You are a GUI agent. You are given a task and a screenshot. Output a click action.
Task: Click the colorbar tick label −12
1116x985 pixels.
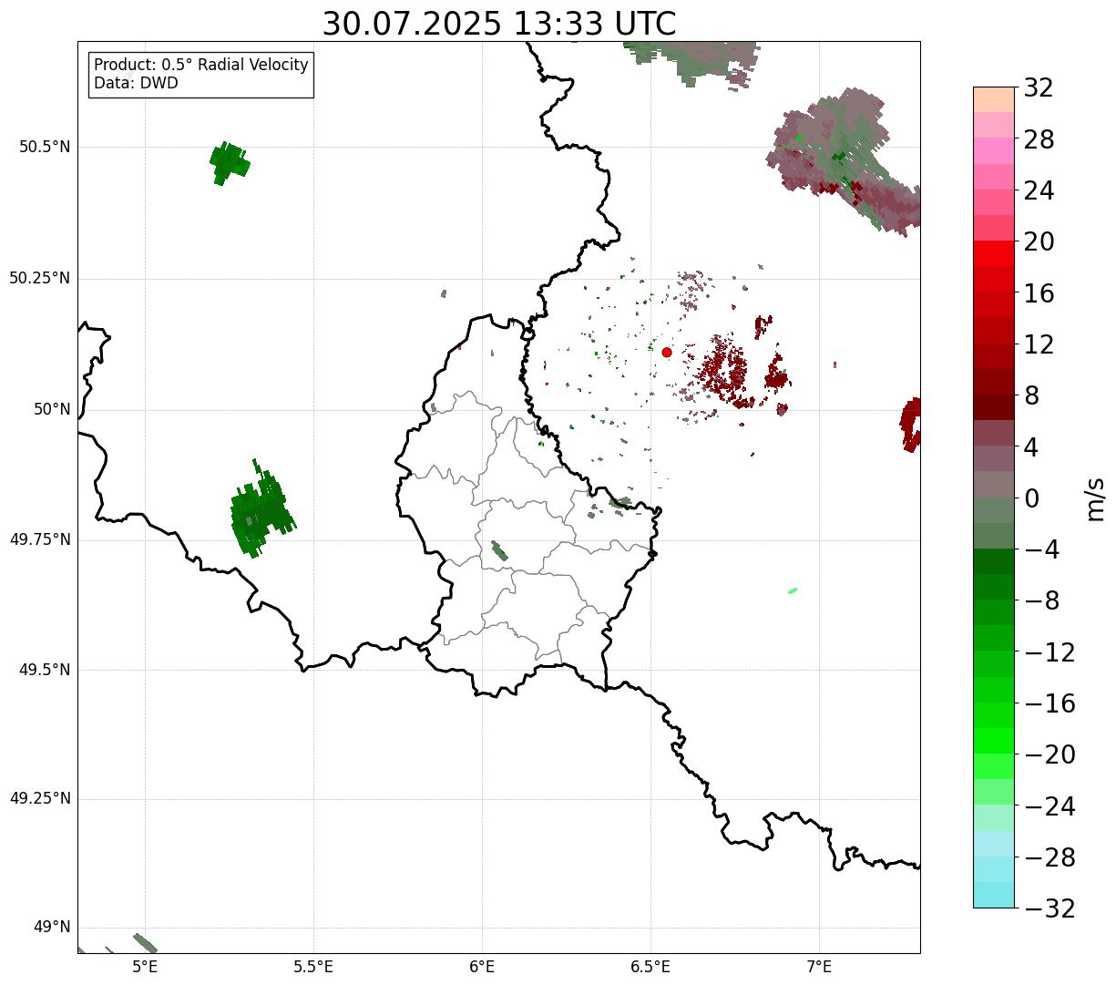pyautogui.click(x=1049, y=652)
